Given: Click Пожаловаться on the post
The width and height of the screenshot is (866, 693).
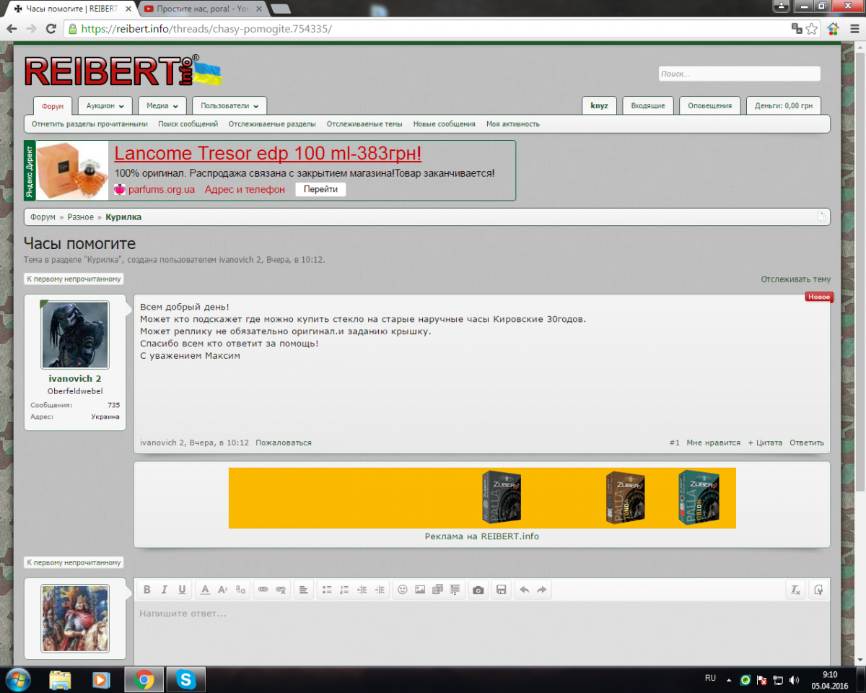Looking at the screenshot, I should click(284, 443).
